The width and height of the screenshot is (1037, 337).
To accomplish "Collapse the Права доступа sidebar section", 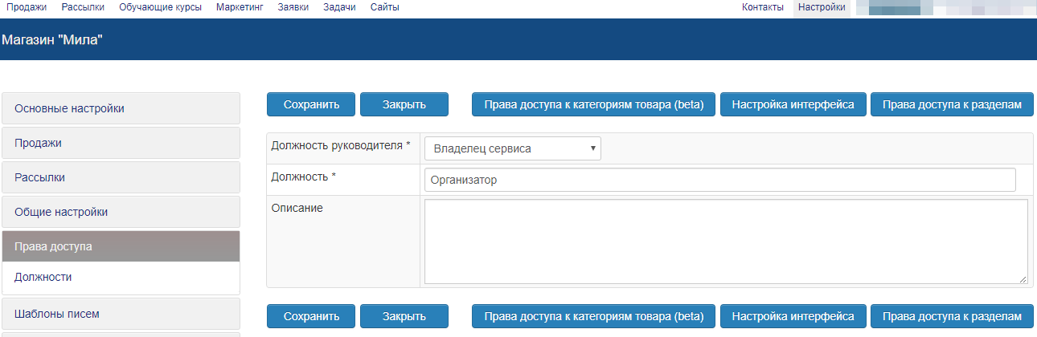I will point(121,246).
